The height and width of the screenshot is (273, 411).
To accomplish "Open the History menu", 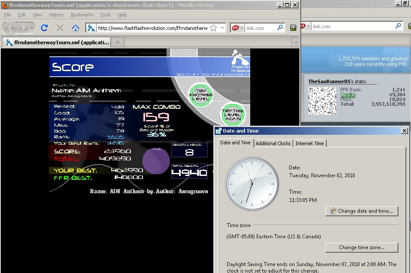I will [56, 15].
